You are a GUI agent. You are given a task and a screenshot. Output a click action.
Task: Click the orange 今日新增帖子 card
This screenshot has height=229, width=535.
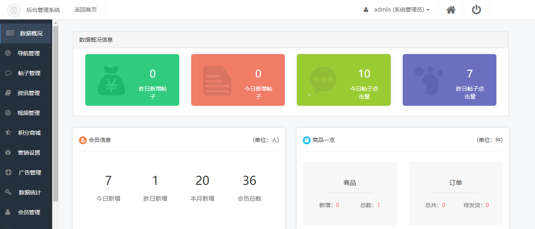coord(238,80)
